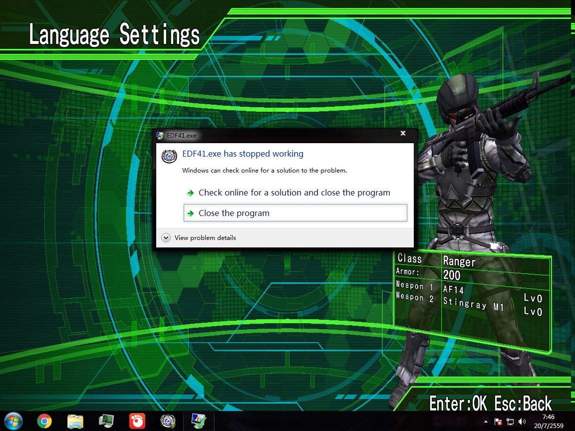Click the Armor value 200
This screenshot has height=431, width=575.
pos(452,275)
